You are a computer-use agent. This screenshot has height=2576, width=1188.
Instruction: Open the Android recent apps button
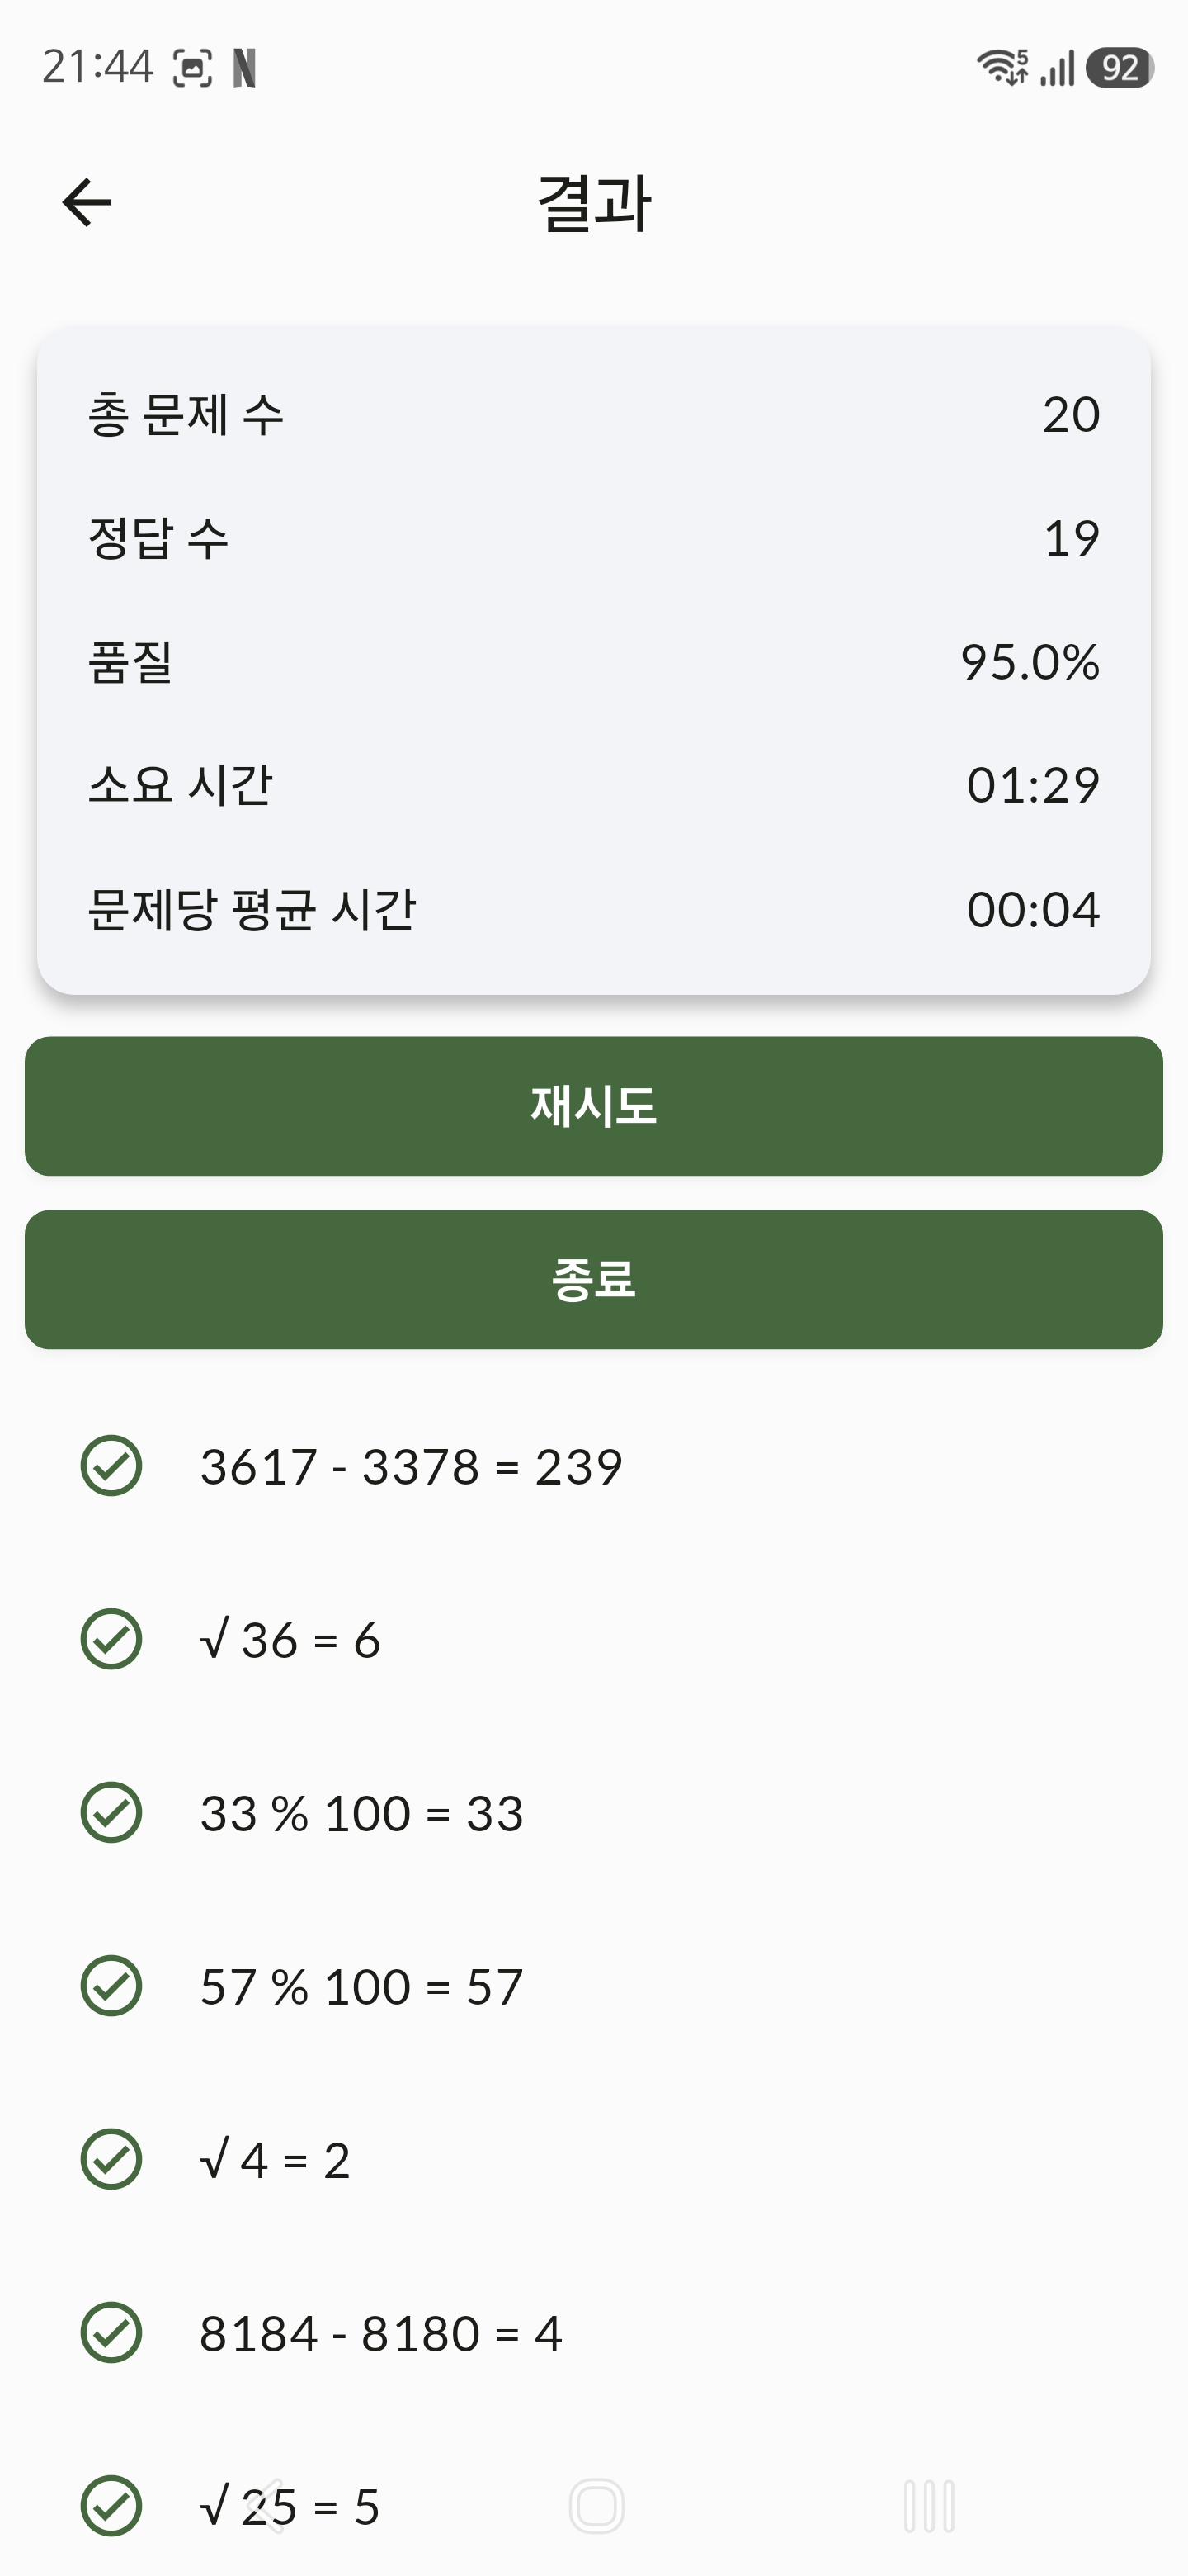pos(929,2506)
